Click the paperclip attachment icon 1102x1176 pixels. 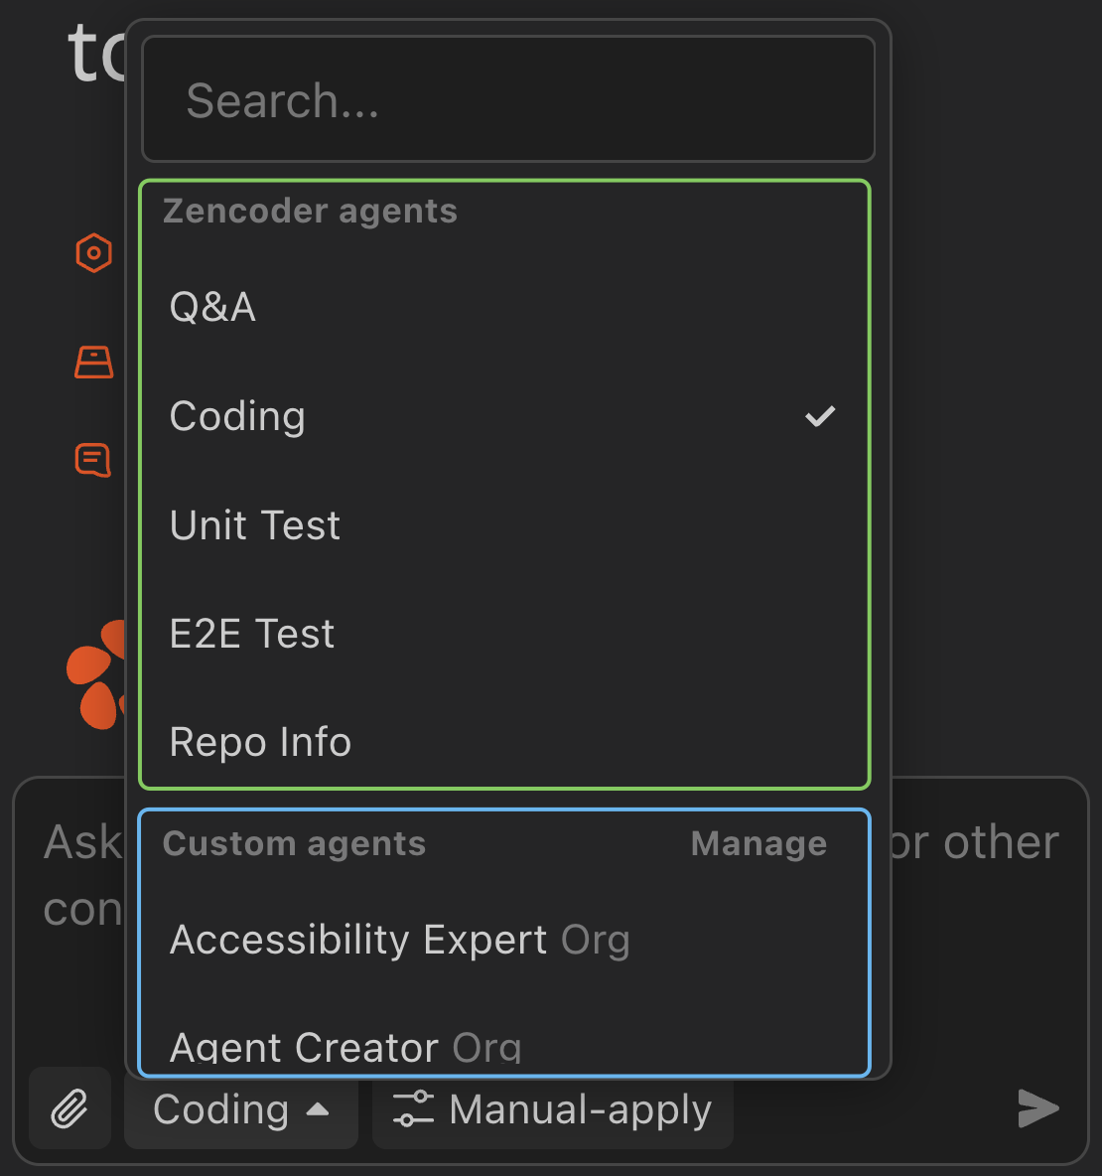(69, 1108)
